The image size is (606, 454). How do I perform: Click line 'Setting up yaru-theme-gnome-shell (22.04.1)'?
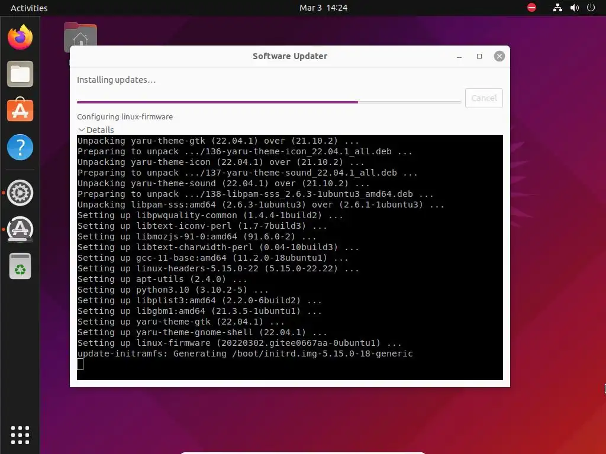click(x=202, y=332)
